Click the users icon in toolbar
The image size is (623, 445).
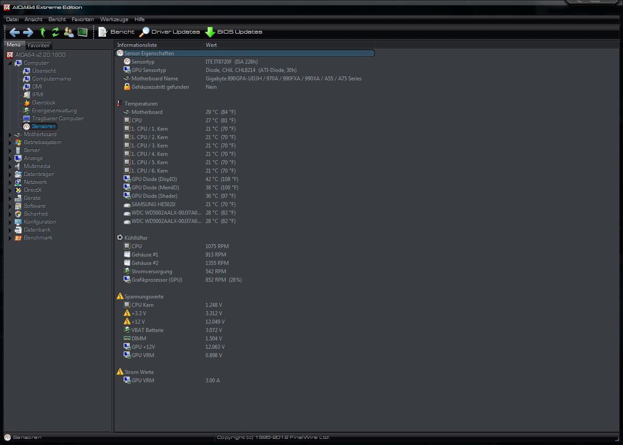[x=69, y=32]
